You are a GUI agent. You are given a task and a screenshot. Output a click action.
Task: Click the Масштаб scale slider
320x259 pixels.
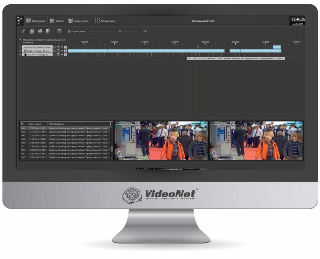pyautogui.click(x=190, y=169)
